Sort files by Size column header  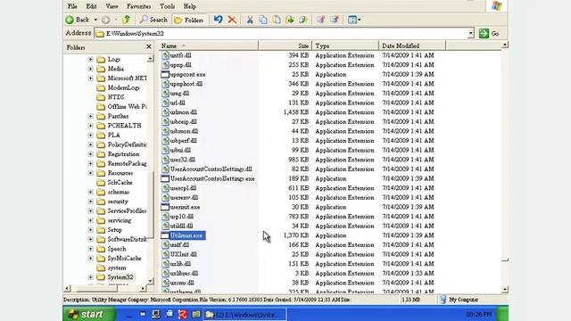pos(285,45)
